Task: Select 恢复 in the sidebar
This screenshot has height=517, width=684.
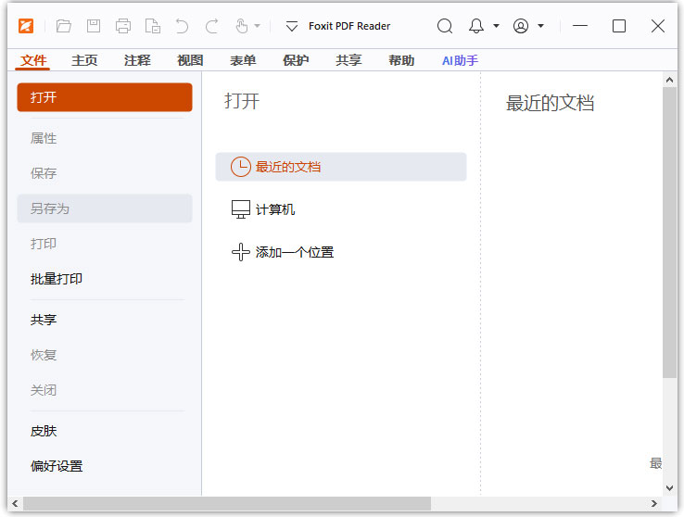Action: click(x=105, y=355)
